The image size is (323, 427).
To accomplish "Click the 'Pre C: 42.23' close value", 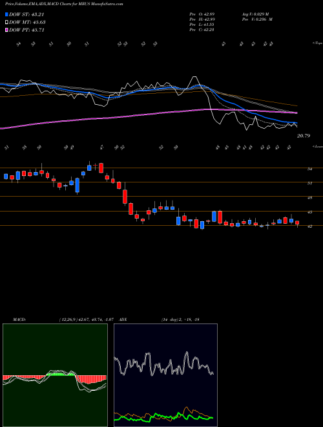I will click(x=202, y=30).
